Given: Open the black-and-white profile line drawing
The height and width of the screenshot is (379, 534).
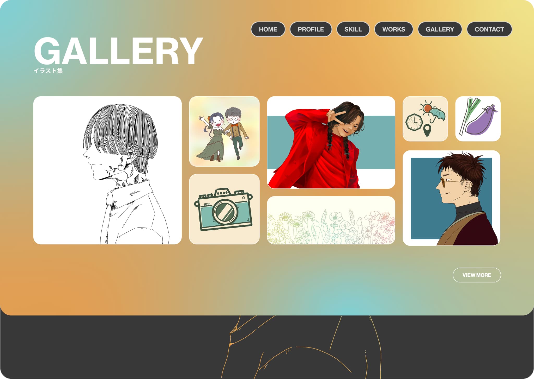Looking at the screenshot, I should coord(107,170).
